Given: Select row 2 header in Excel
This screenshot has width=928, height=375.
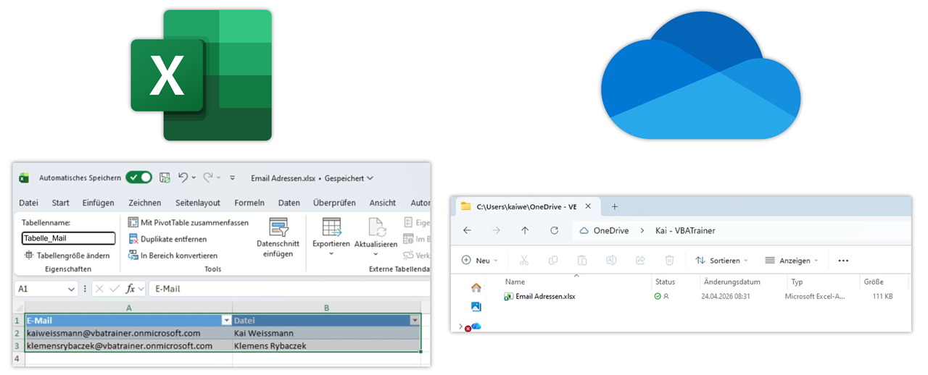Looking at the screenshot, I should tap(19, 333).
